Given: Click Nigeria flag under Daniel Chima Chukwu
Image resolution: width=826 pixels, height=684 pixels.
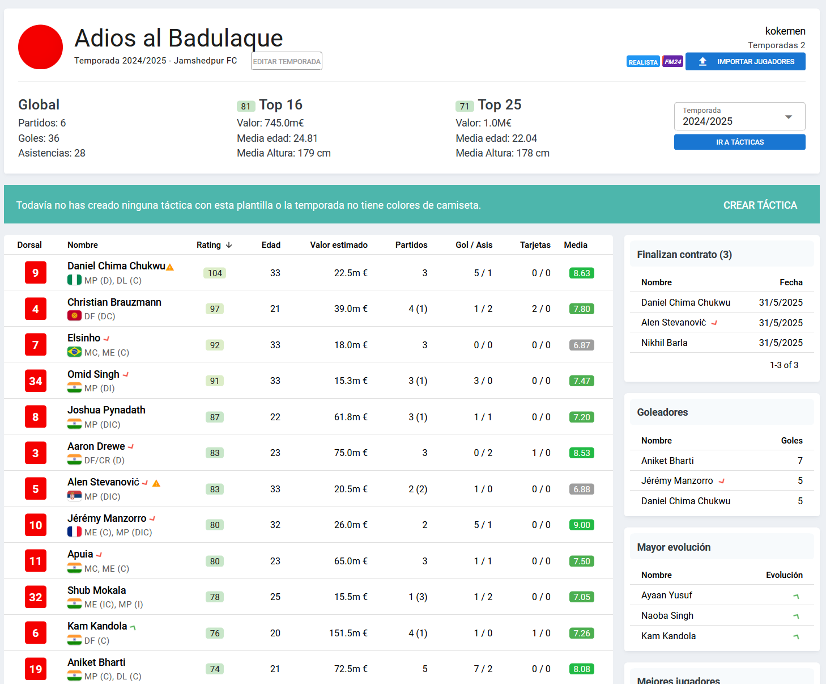Looking at the screenshot, I should tap(74, 280).
